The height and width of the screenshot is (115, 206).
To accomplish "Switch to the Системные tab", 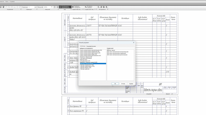I will click(x=83, y=46).
